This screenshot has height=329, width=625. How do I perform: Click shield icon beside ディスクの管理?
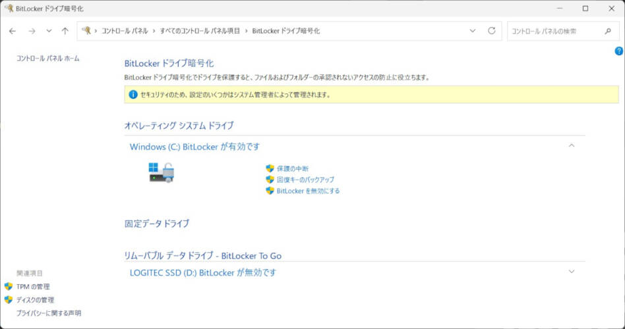pyautogui.click(x=9, y=299)
